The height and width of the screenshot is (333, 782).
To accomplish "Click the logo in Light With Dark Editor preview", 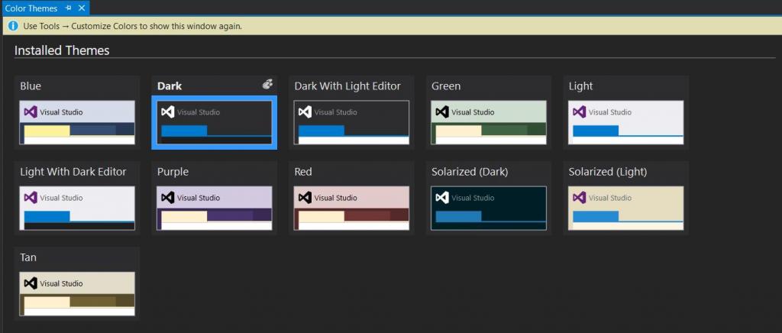I will click(31, 198).
